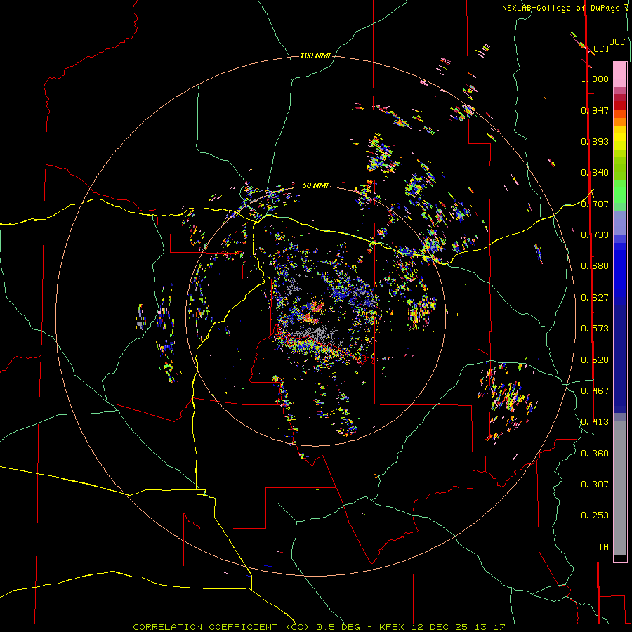This screenshot has width=632, height=632.
Task: Click the 0.520 legend value
Action: pyautogui.click(x=595, y=360)
